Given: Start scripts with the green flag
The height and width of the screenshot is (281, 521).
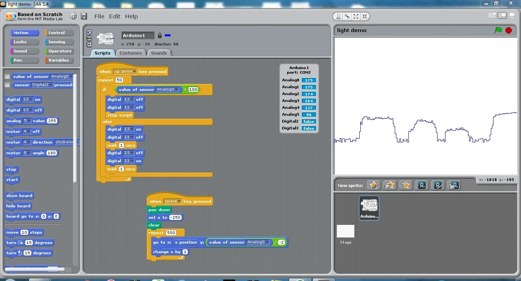Looking at the screenshot, I should click(x=498, y=30).
